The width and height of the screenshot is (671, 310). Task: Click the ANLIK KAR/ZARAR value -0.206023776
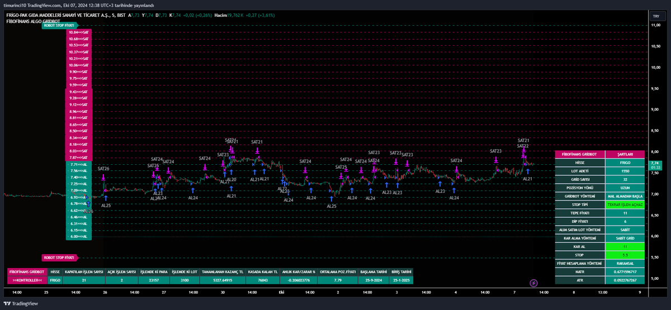click(299, 280)
